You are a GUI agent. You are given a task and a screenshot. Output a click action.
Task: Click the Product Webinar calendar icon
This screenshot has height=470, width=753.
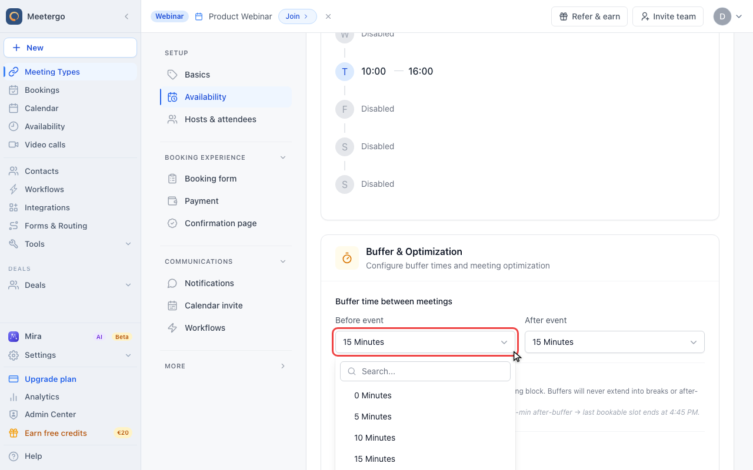[x=199, y=16]
